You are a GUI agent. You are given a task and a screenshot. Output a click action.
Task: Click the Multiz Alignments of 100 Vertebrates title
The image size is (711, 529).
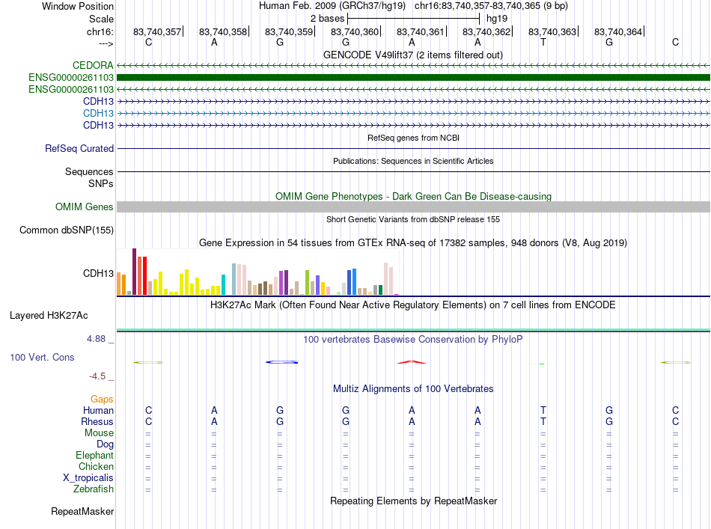(413, 388)
